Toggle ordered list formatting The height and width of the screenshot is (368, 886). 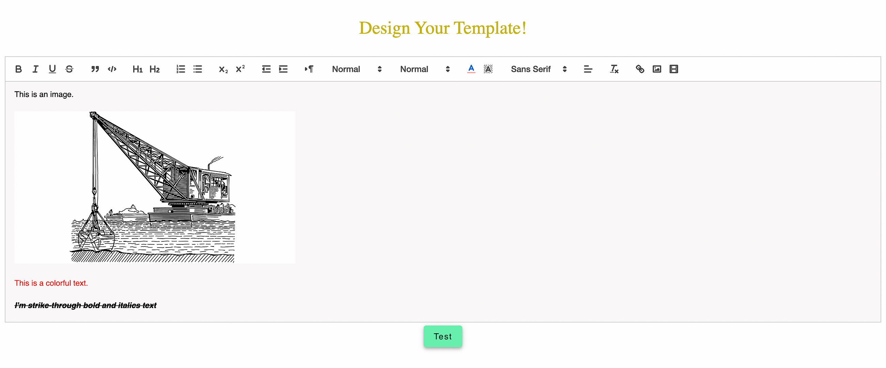(x=180, y=69)
